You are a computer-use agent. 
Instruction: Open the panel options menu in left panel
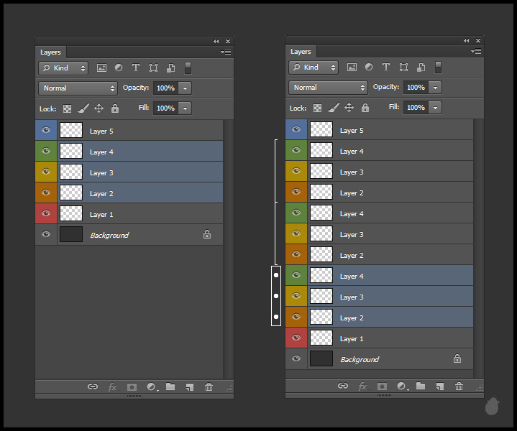point(226,52)
